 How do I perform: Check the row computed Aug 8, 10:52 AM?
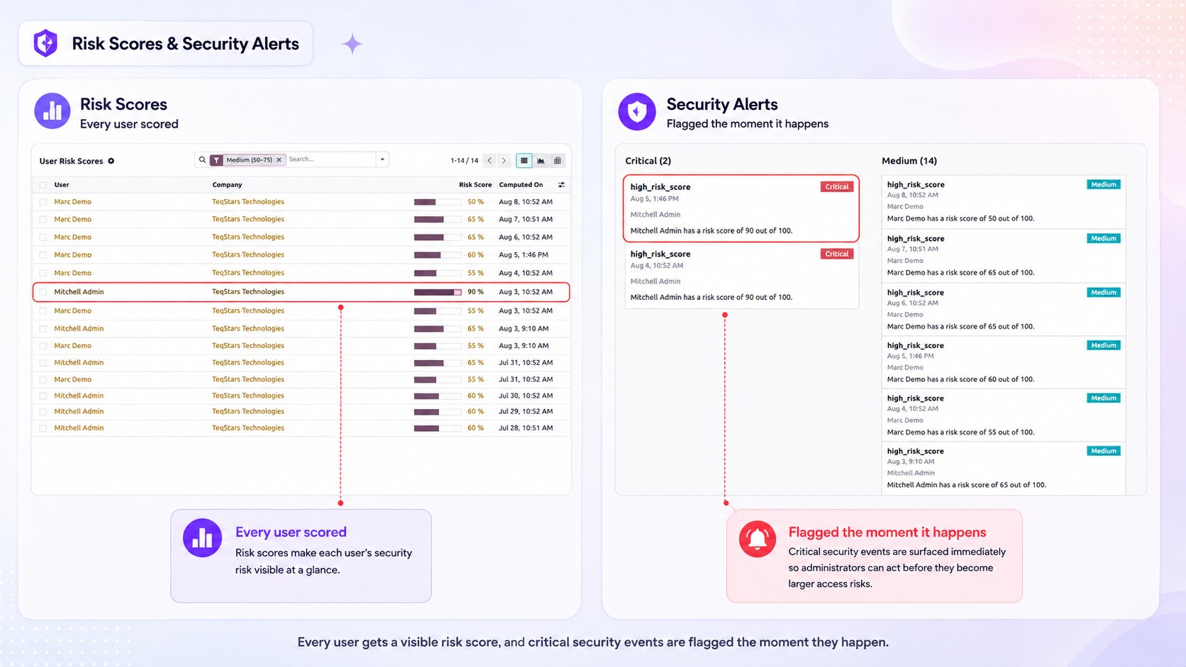pyautogui.click(x=43, y=202)
